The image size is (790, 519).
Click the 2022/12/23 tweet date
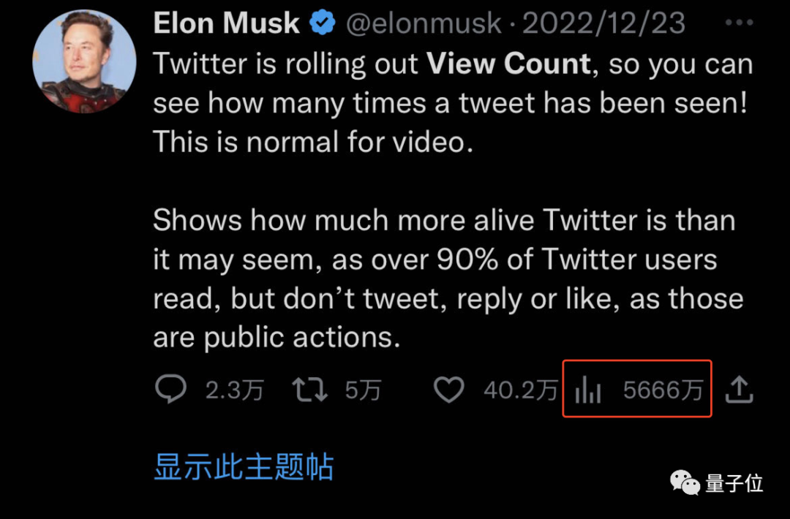click(603, 24)
